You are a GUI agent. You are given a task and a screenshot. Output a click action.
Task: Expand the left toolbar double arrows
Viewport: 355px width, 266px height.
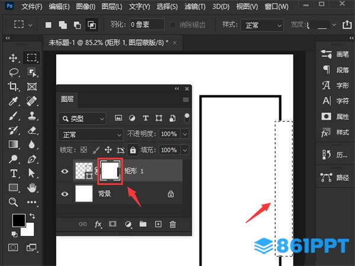coord(8,38)
